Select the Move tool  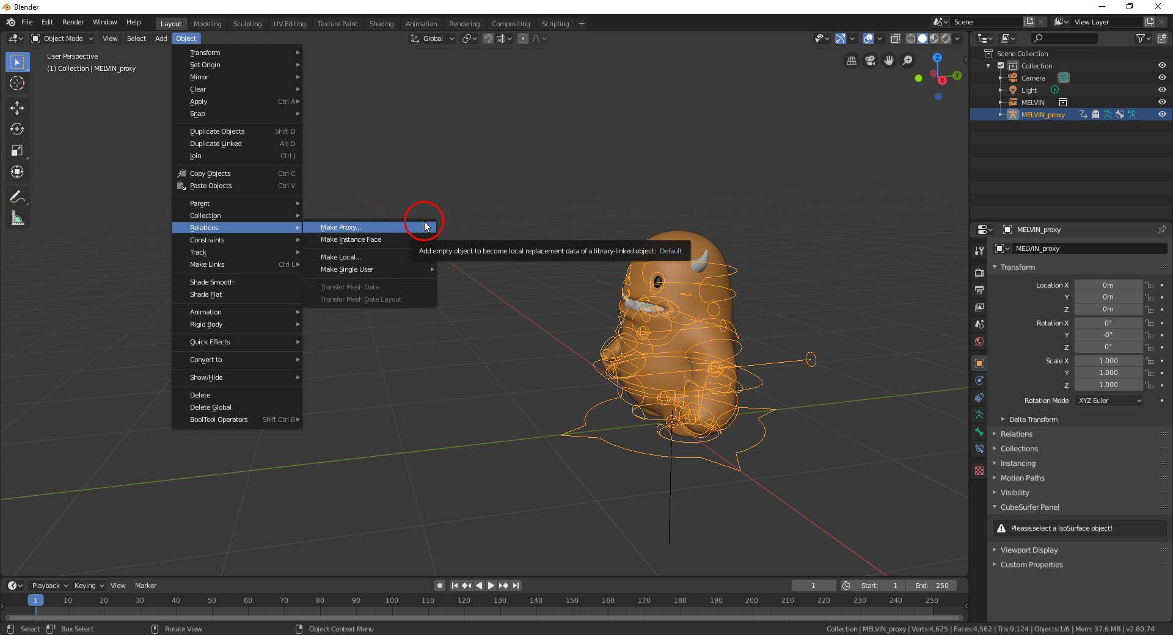pos(17,108)
